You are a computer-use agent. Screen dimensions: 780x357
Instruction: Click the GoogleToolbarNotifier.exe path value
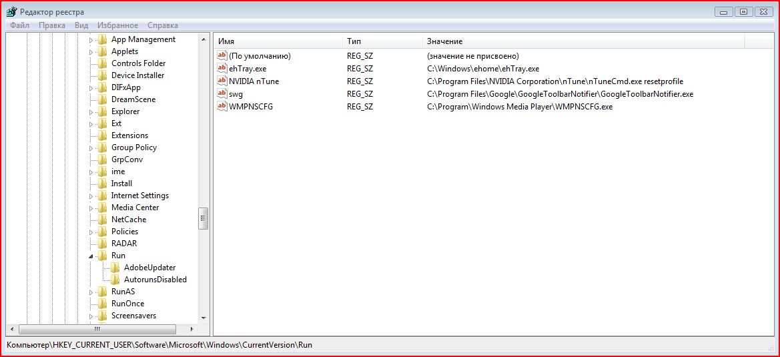[560, 94]
